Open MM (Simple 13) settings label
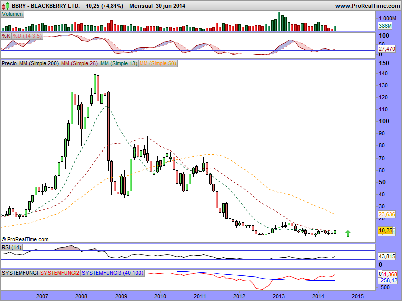This screenshot has width=402, height=301. pyautogui.click(x=119, y=63)
